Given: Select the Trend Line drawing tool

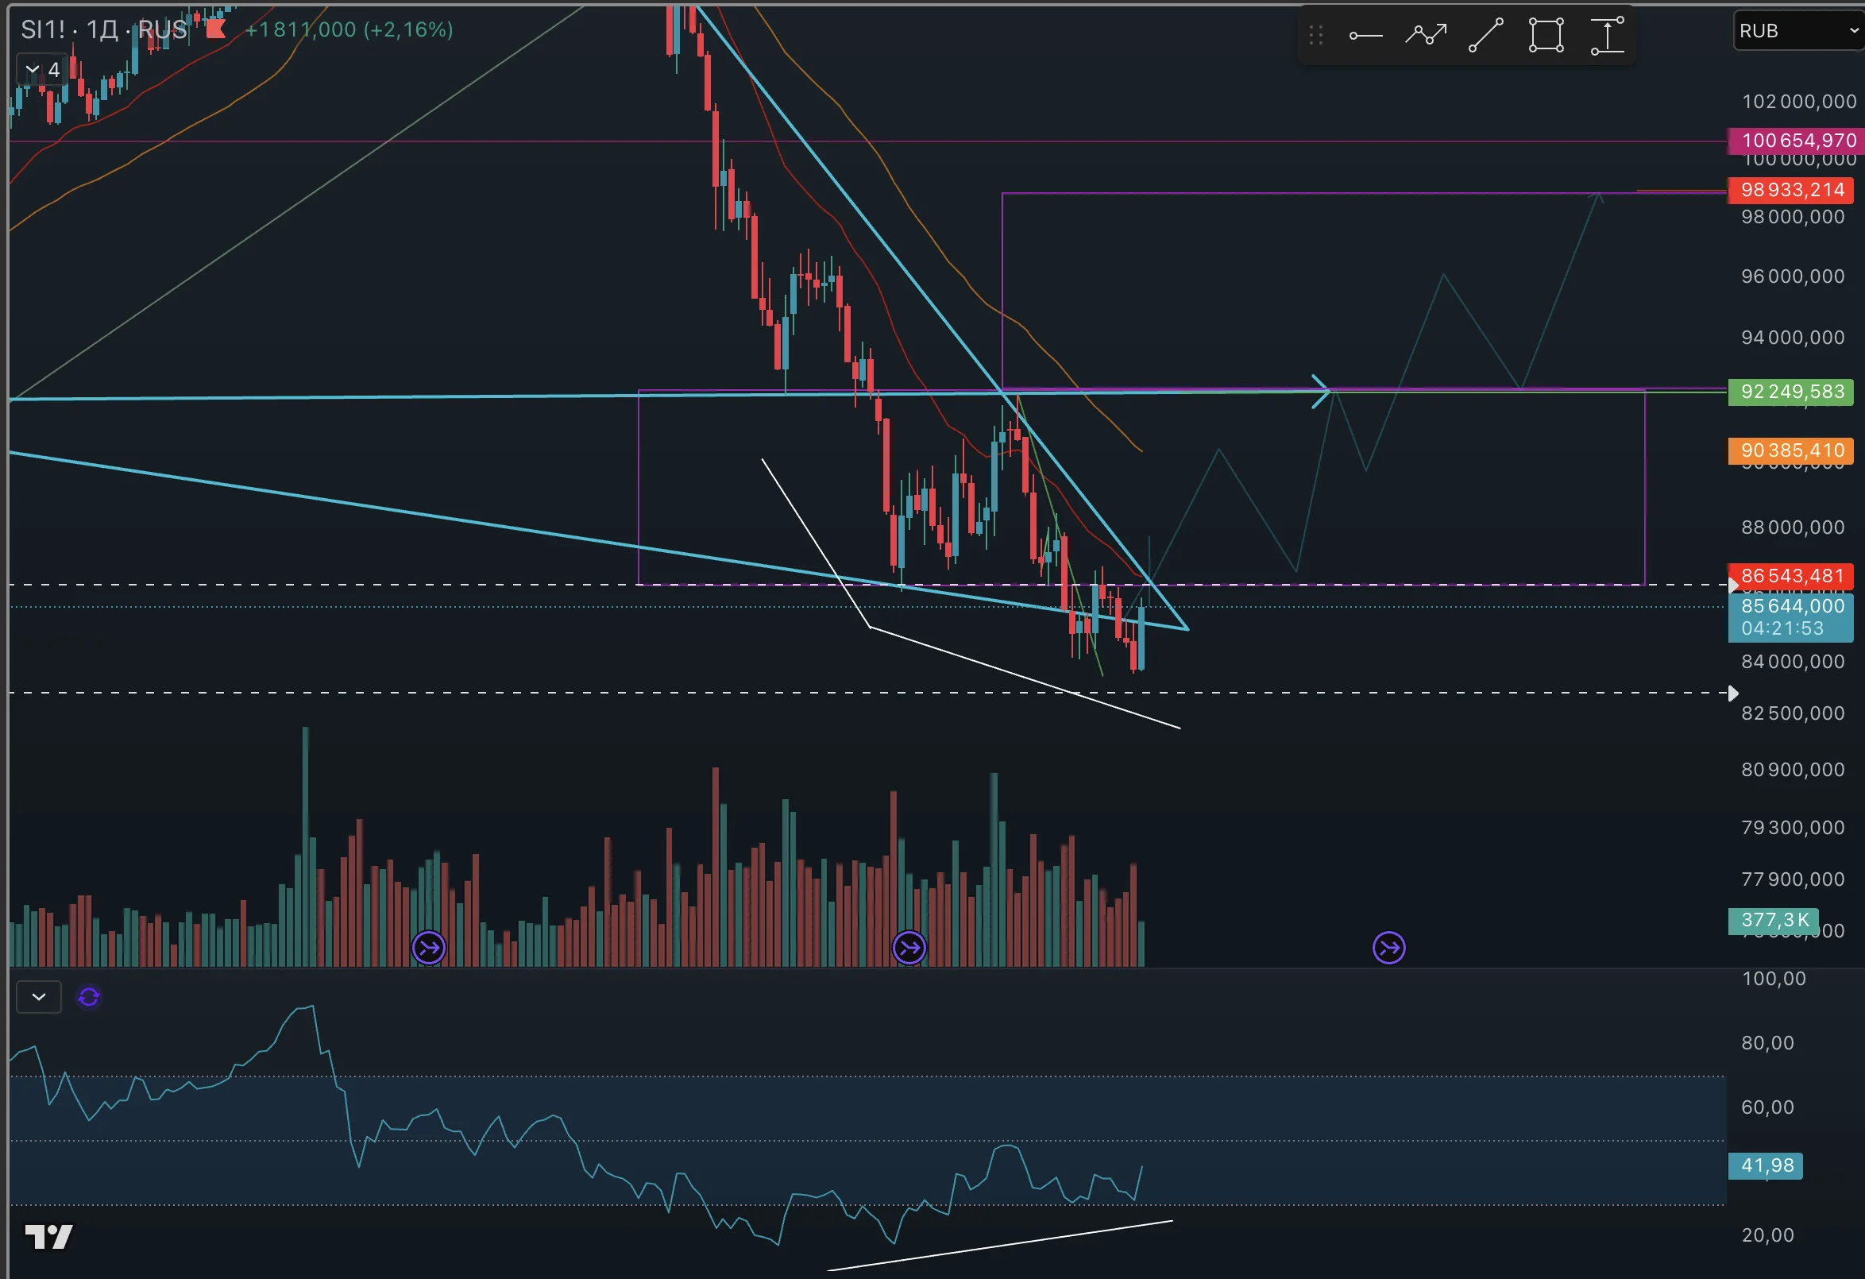Looking at the screenshot, I should point(1485,35).
